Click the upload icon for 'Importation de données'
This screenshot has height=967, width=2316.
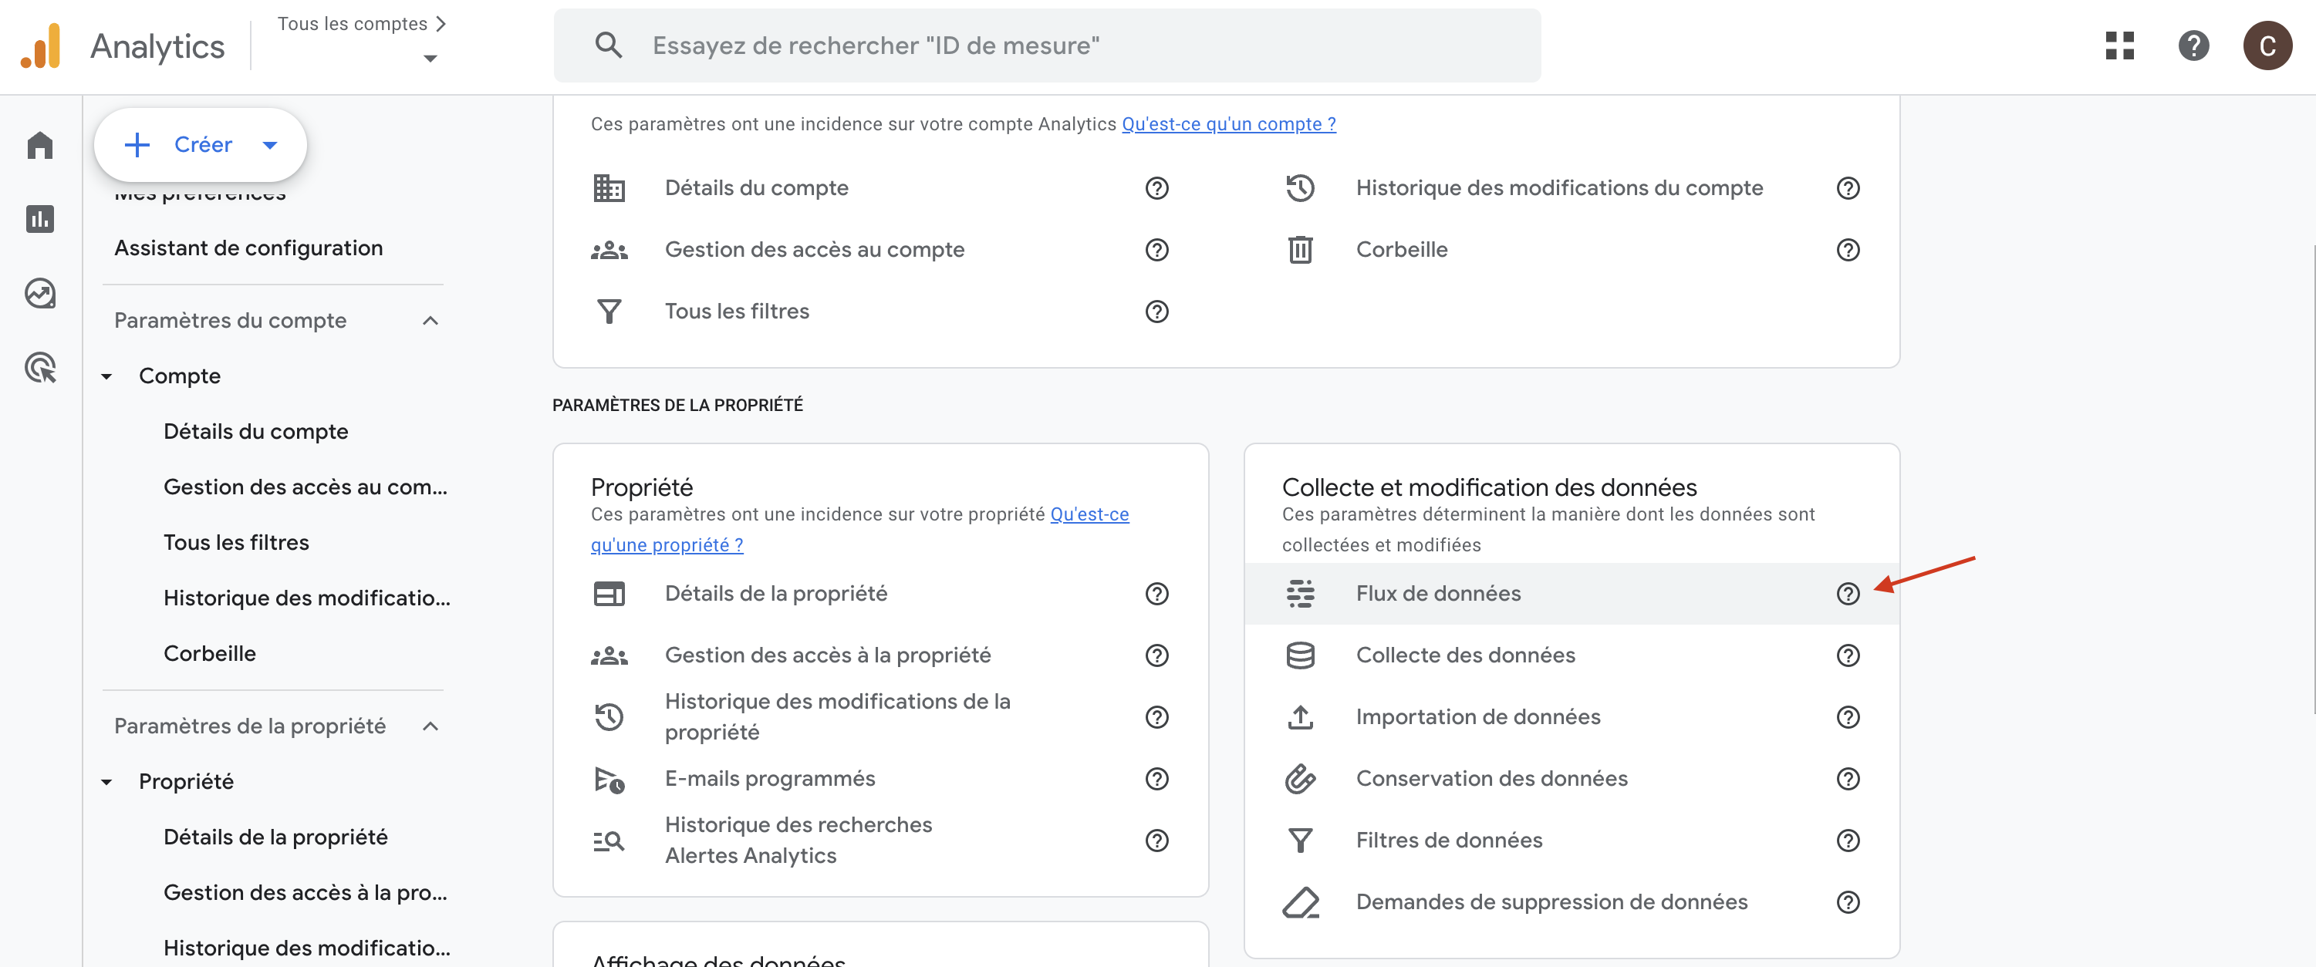[x=1301, y=716]
